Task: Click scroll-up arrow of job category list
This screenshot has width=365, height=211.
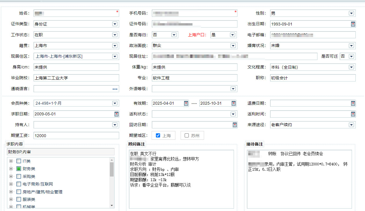Action: [112, 160]
